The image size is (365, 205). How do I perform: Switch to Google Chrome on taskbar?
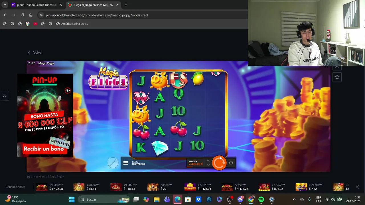tap(251, 199)
